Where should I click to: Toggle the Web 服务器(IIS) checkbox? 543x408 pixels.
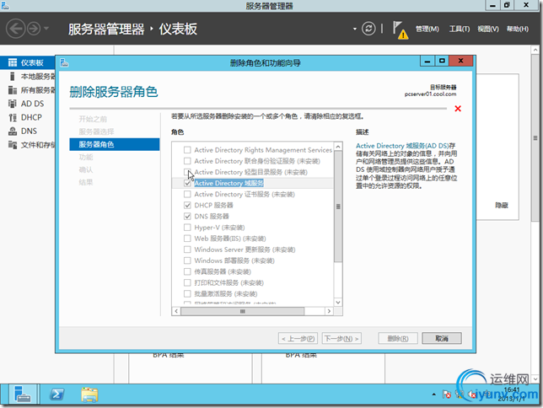(x=187, y=239)
